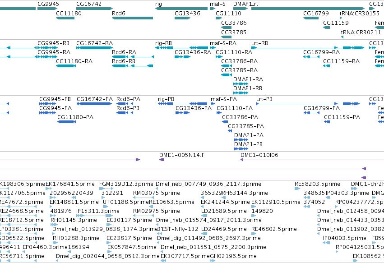Click transcript rig-RB
This screenshot has width=384, height=263.
(x=164, y=43)
